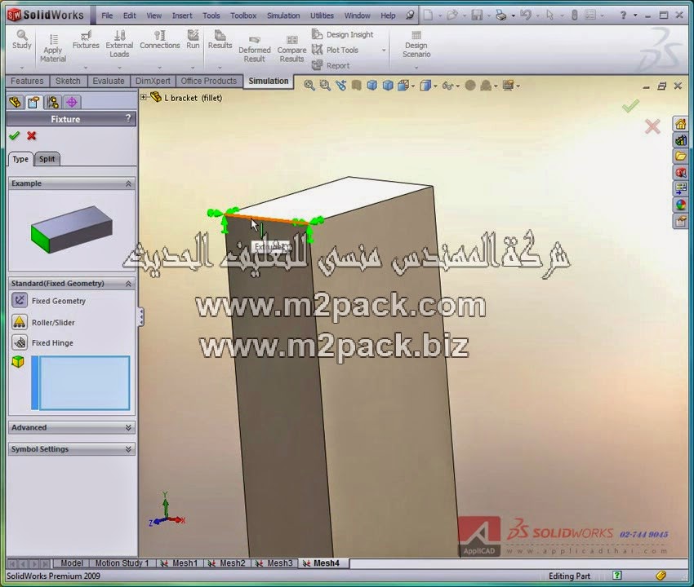Open File menu
Screen dimensions: 694x587
coord(107,15)
